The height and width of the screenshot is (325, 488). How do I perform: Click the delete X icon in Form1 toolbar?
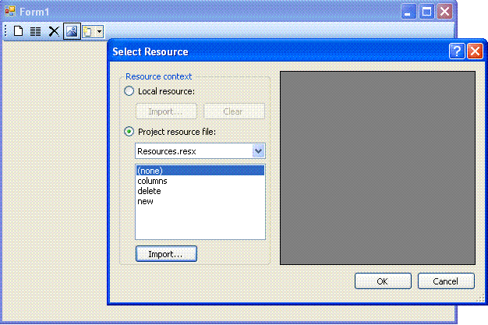(x=54, y=31)
